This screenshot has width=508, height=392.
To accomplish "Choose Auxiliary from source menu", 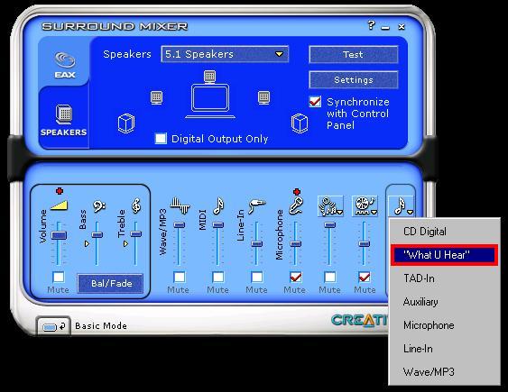I will 444,302.
